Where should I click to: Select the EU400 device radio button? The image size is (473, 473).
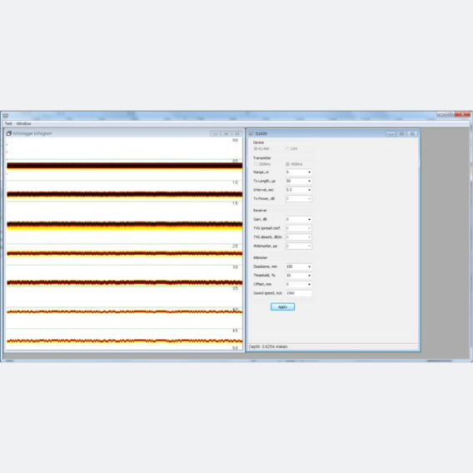256,149
